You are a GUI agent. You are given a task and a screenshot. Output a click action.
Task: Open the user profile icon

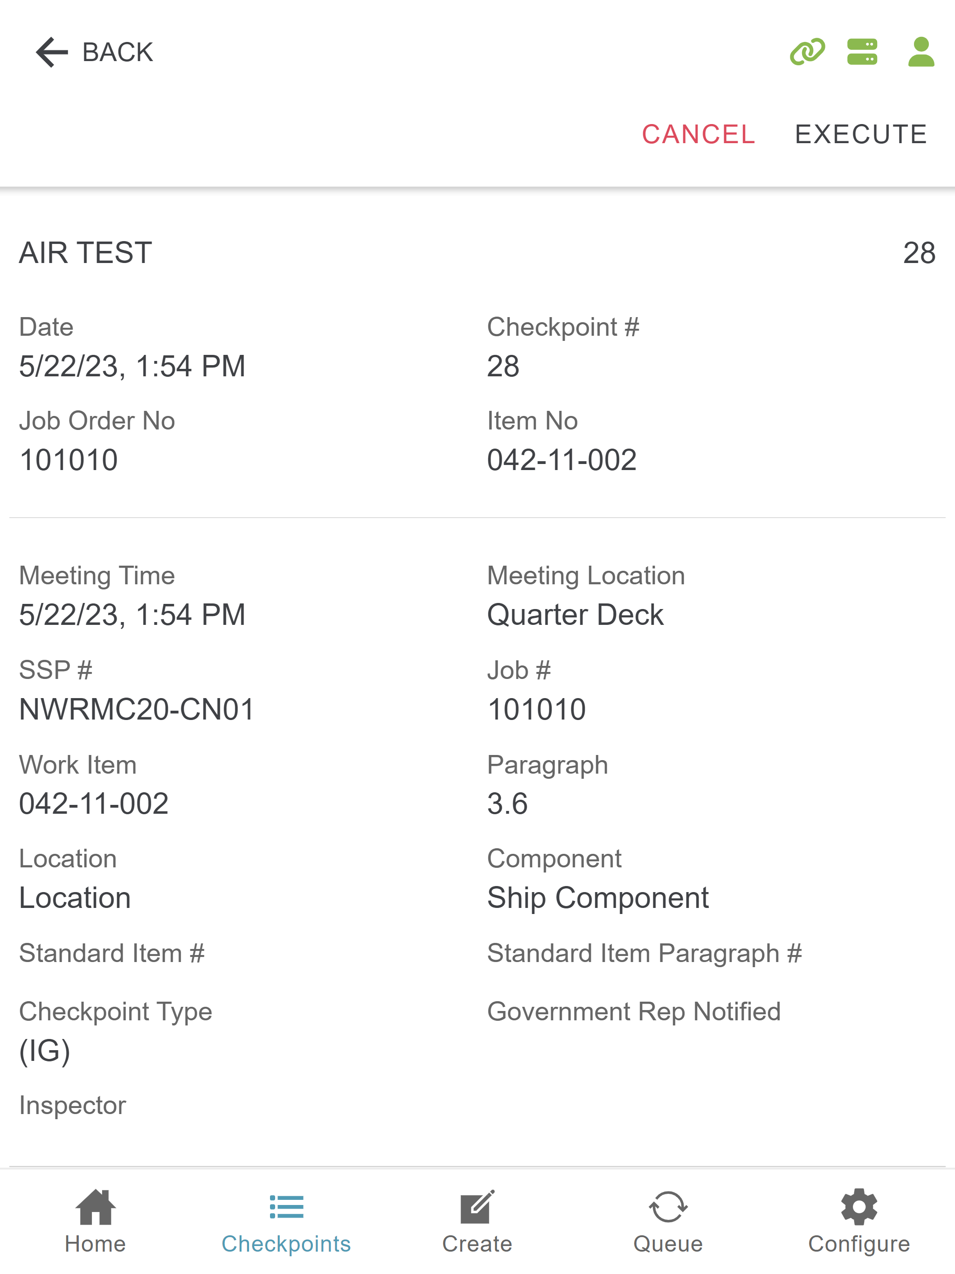point(921,52)
